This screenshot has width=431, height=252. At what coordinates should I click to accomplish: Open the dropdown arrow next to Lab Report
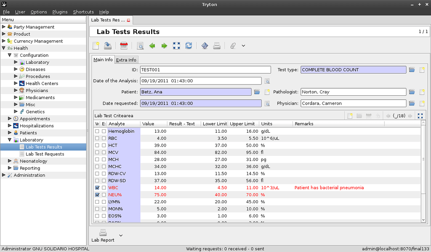[121, 235]
